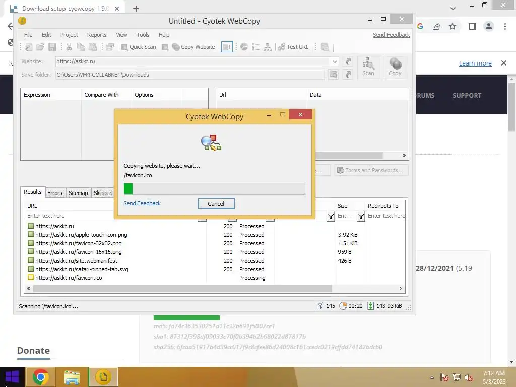Viewport: 516px width, 387px height.
Task: Open the Reports menu
Action: (x=97, y=35)
